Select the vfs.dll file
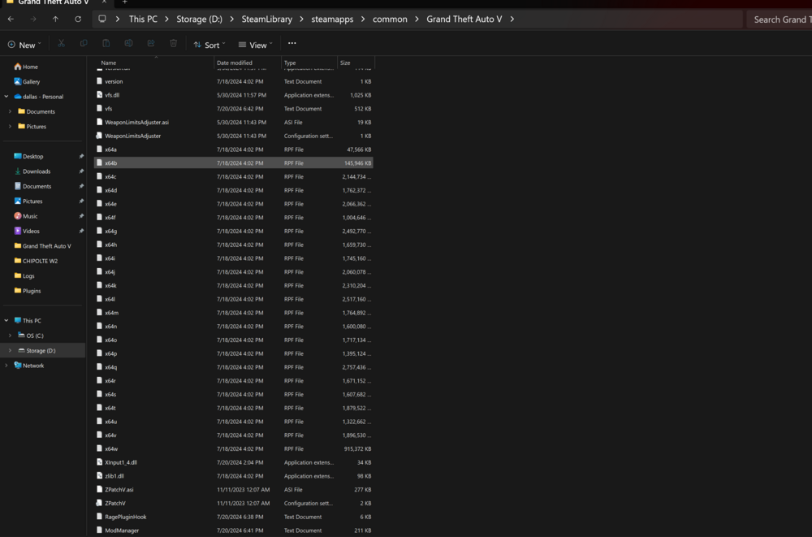Screen dimensions: 812x537 [234, 95]
